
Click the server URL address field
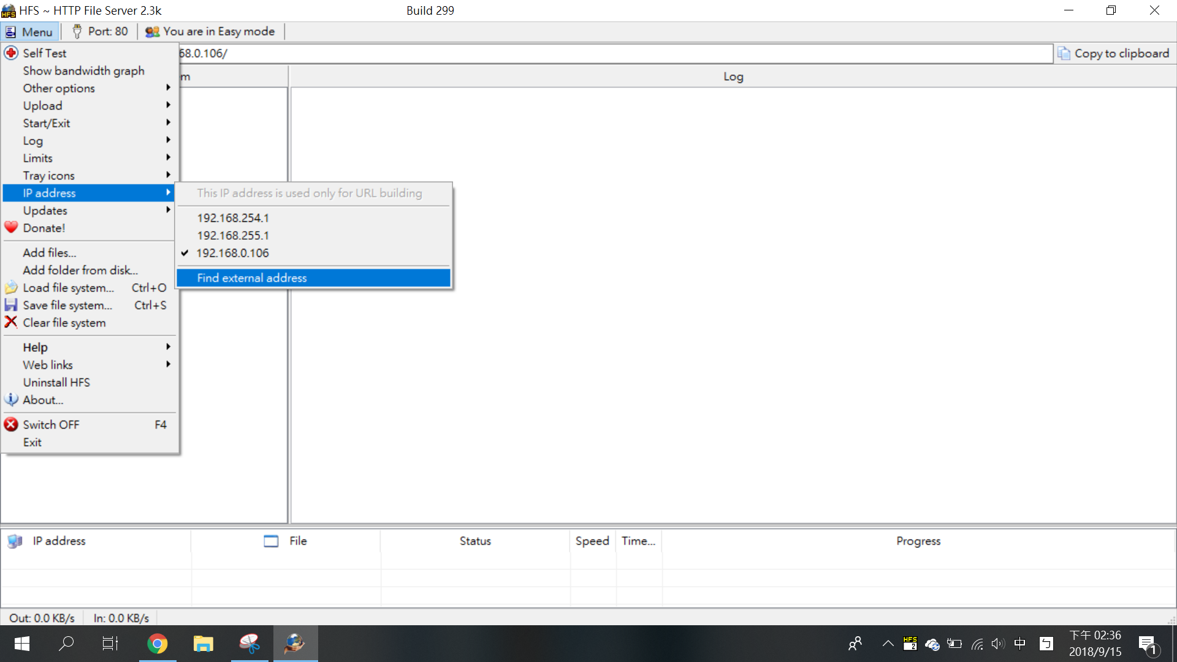pyautogui.click(x=613, y=53)
